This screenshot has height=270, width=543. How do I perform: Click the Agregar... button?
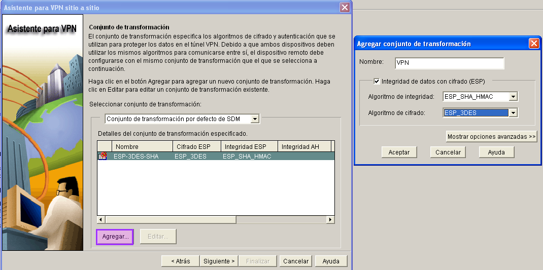coord(115,237)
